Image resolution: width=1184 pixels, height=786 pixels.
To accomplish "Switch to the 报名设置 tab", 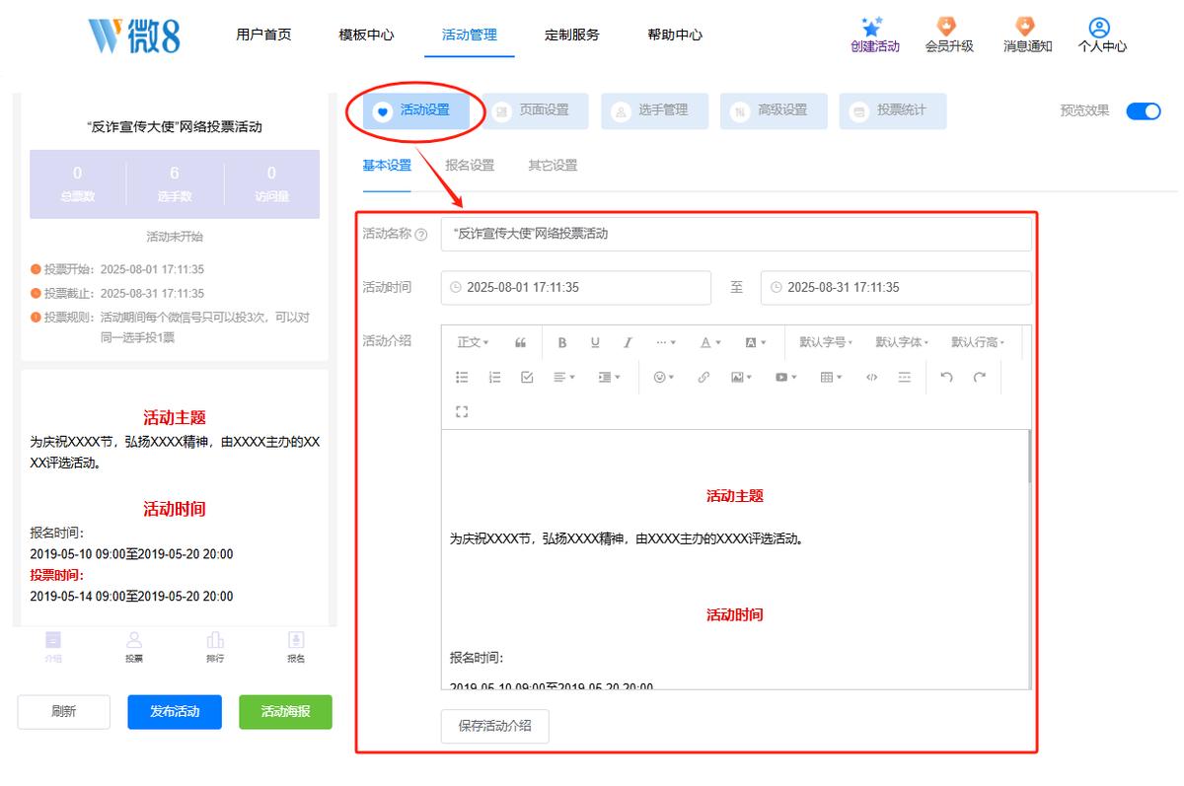I will tap(470, 166).
